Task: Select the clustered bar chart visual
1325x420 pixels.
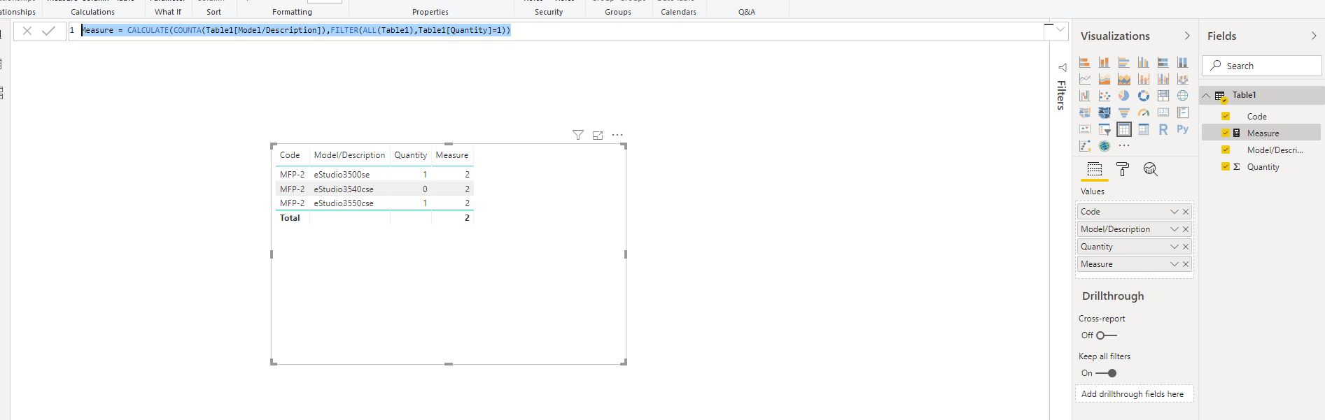Action: 1124,62
